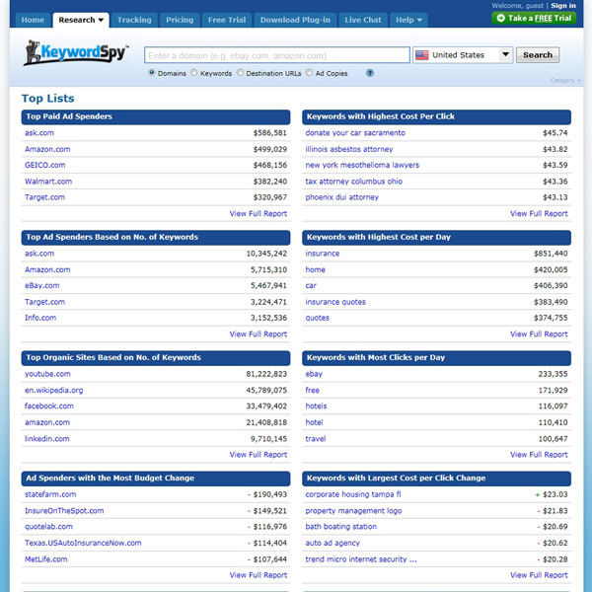Open en.wikipedia.org link
The height and width of the screenshot is (592, 592).
(x=53, y=390)
